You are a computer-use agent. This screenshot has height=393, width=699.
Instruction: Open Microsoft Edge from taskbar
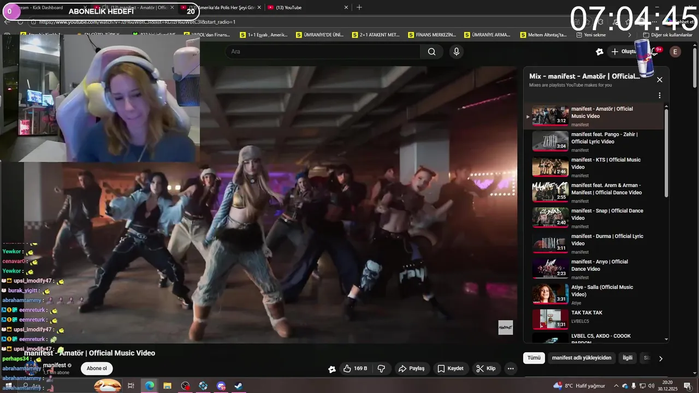[x=149, y=386]
